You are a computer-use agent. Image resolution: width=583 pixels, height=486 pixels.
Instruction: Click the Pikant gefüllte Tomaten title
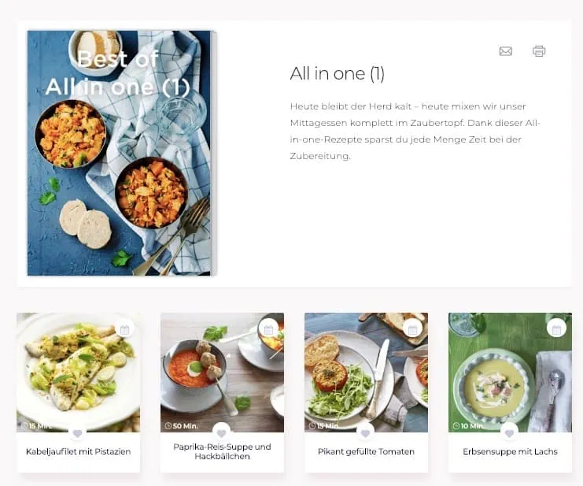click(366, 451)
